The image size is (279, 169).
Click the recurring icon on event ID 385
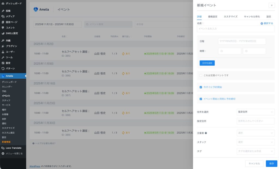[123, 54]
